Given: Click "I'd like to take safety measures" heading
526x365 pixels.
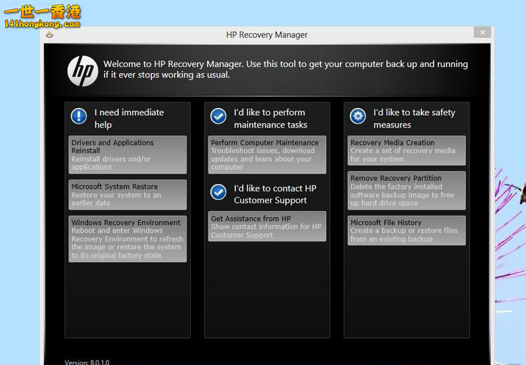Looking at the screenshot, I should point(414,118).
